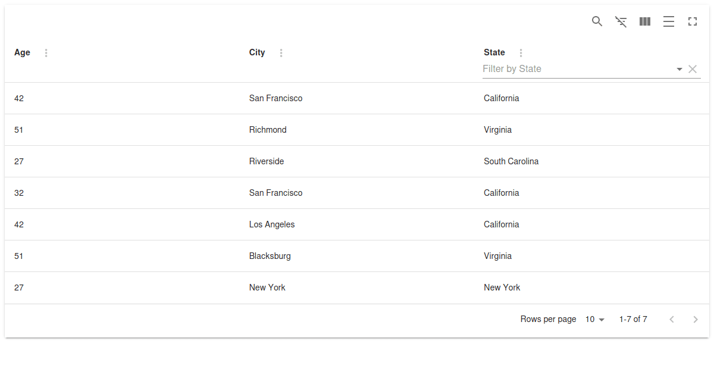714x375 pixels.
Task: Toggle the hide filters icon
Action: [x=621, y=22]
